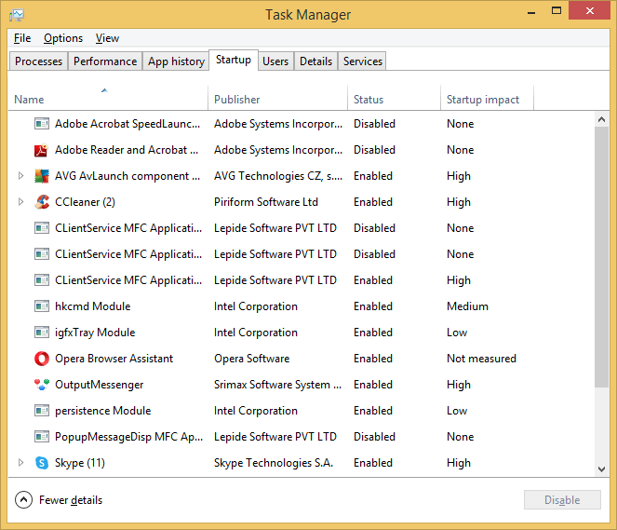Expand the AVG AvLaunch component group

[x=20, y=176]
